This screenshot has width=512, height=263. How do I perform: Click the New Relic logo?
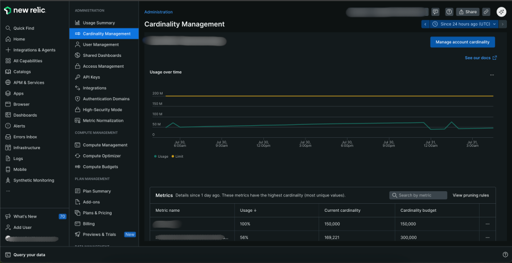(x=25, y=10)
